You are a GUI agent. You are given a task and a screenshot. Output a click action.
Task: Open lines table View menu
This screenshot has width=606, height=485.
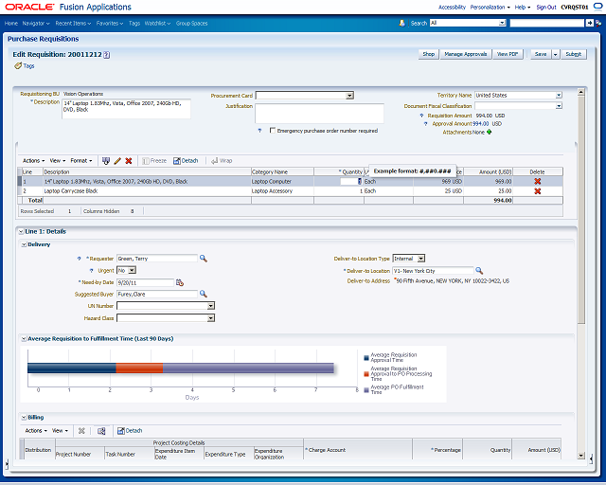tap(58, 161)
